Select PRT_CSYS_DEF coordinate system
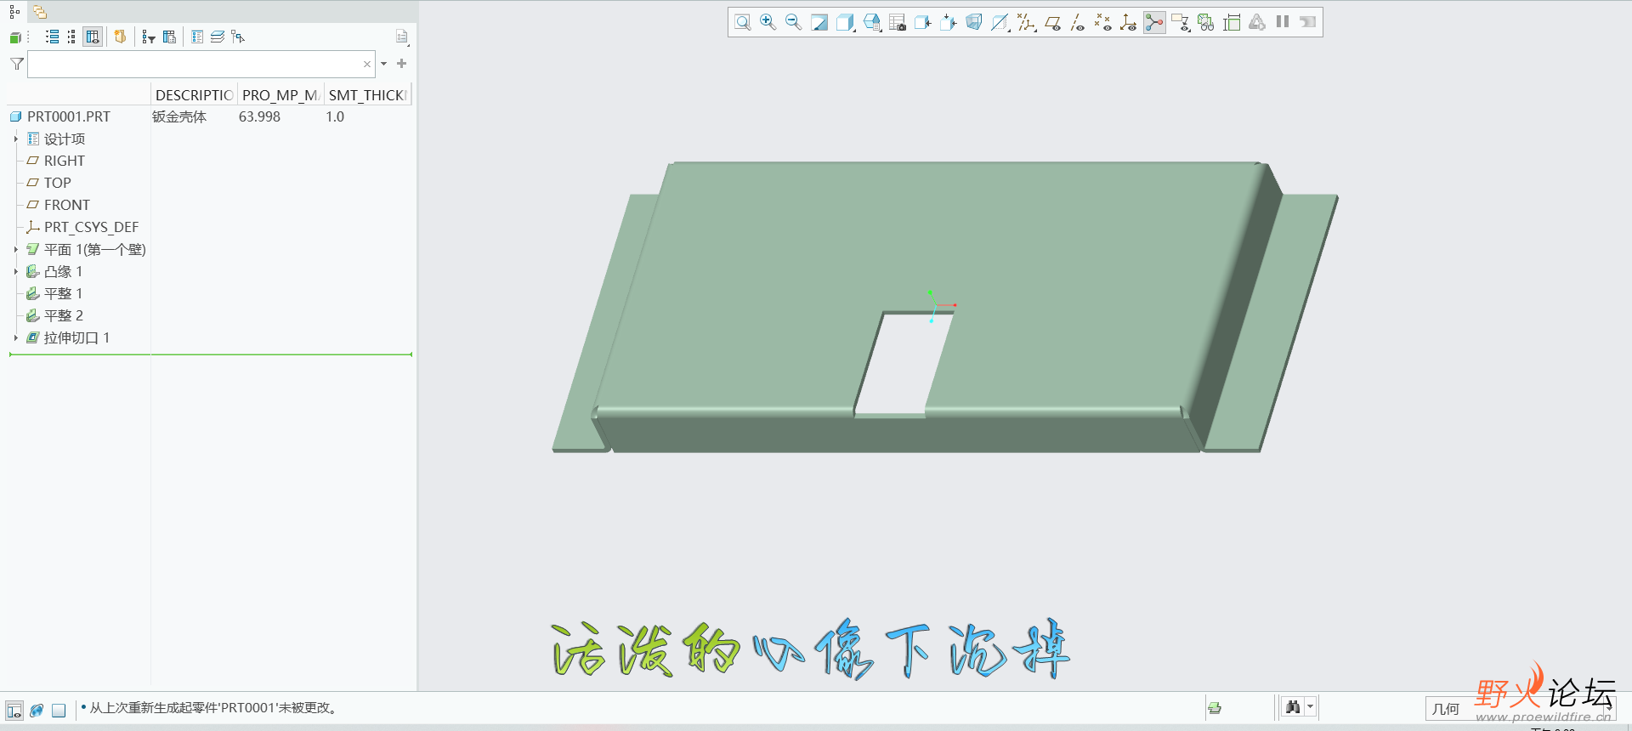Image resolution: width=1632 pixels, height=731 pixels. 91,227
